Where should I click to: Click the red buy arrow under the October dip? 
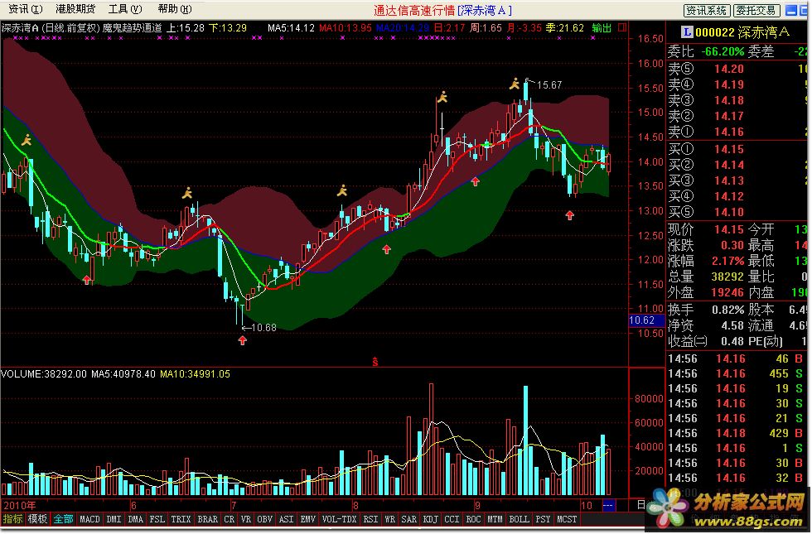[x=570, y=215]
